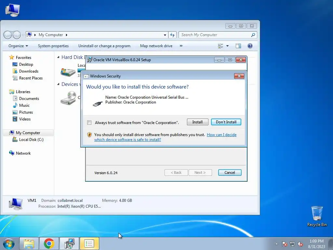
Task: Open Documents library in navigation pane
Action: [x=29, y=98]
